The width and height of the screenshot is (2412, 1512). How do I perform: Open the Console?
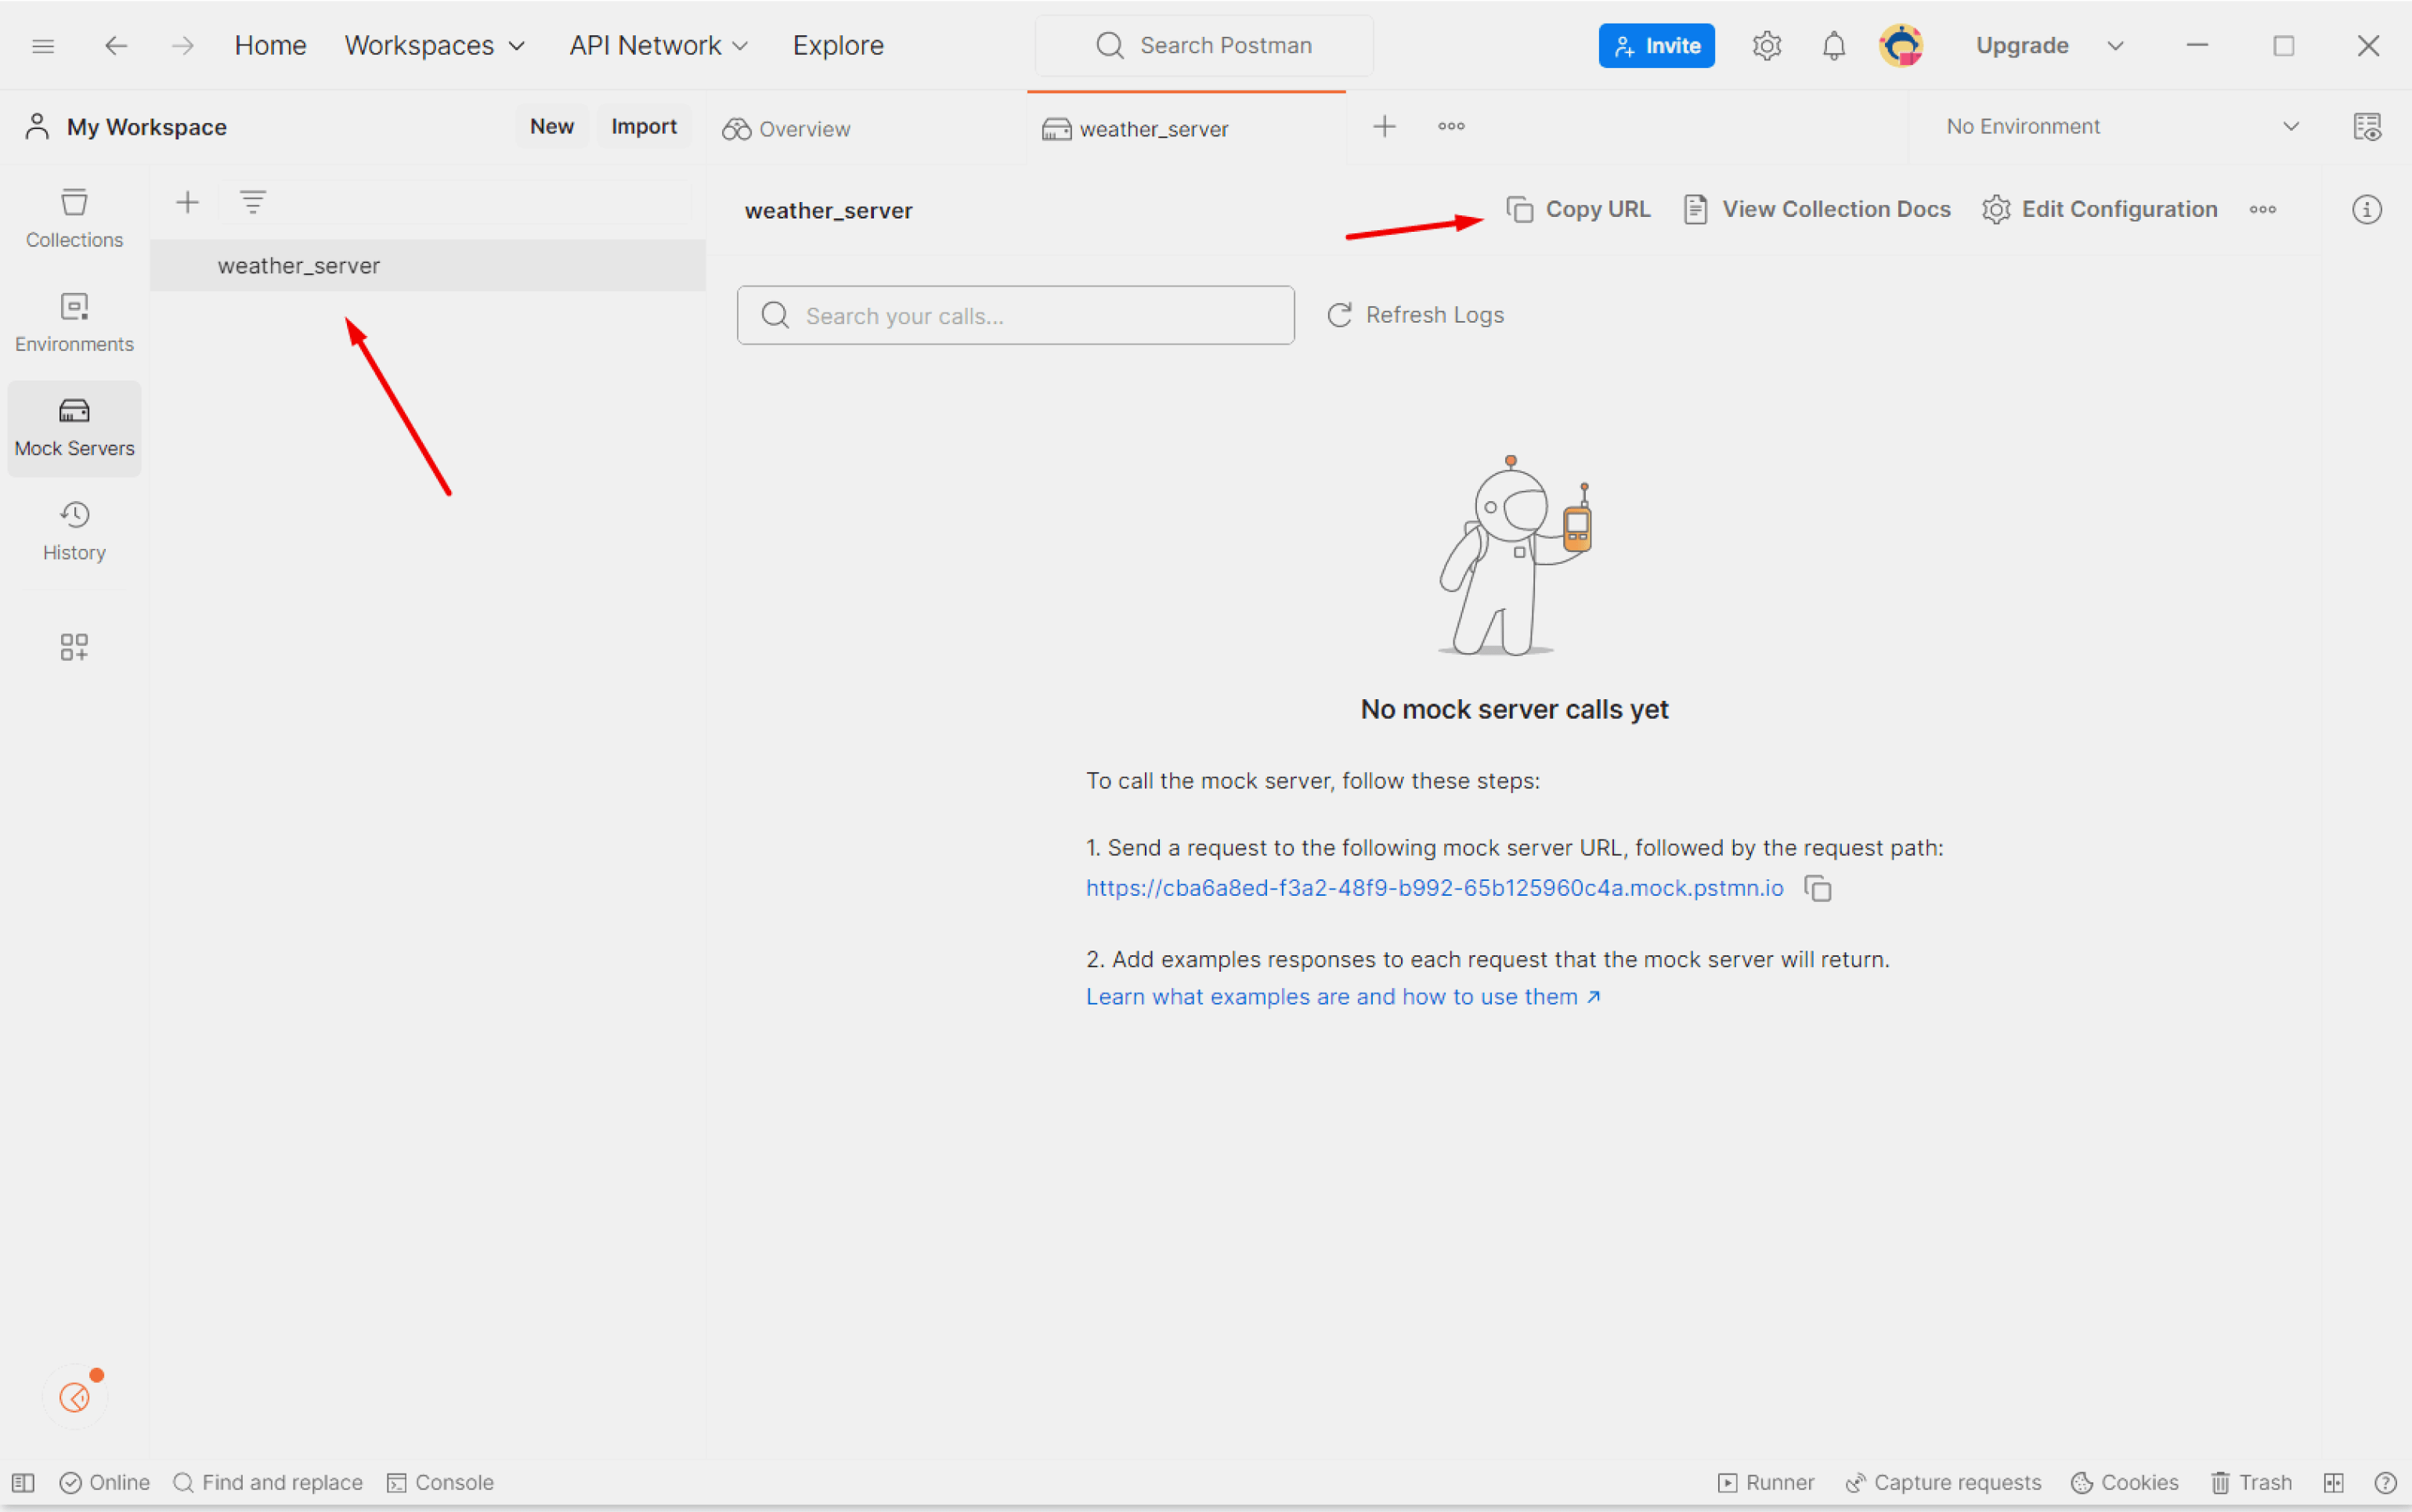440,1482
